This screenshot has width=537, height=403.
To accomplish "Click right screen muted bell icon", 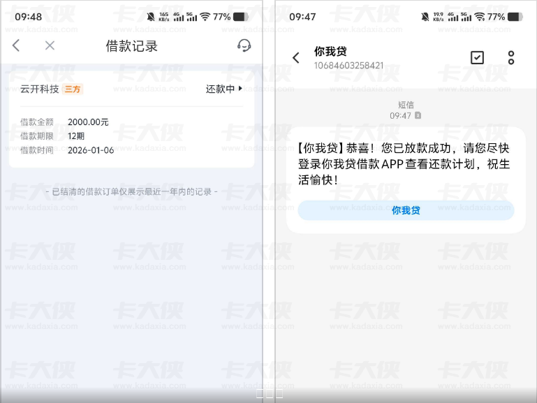I will click(425, 17).
